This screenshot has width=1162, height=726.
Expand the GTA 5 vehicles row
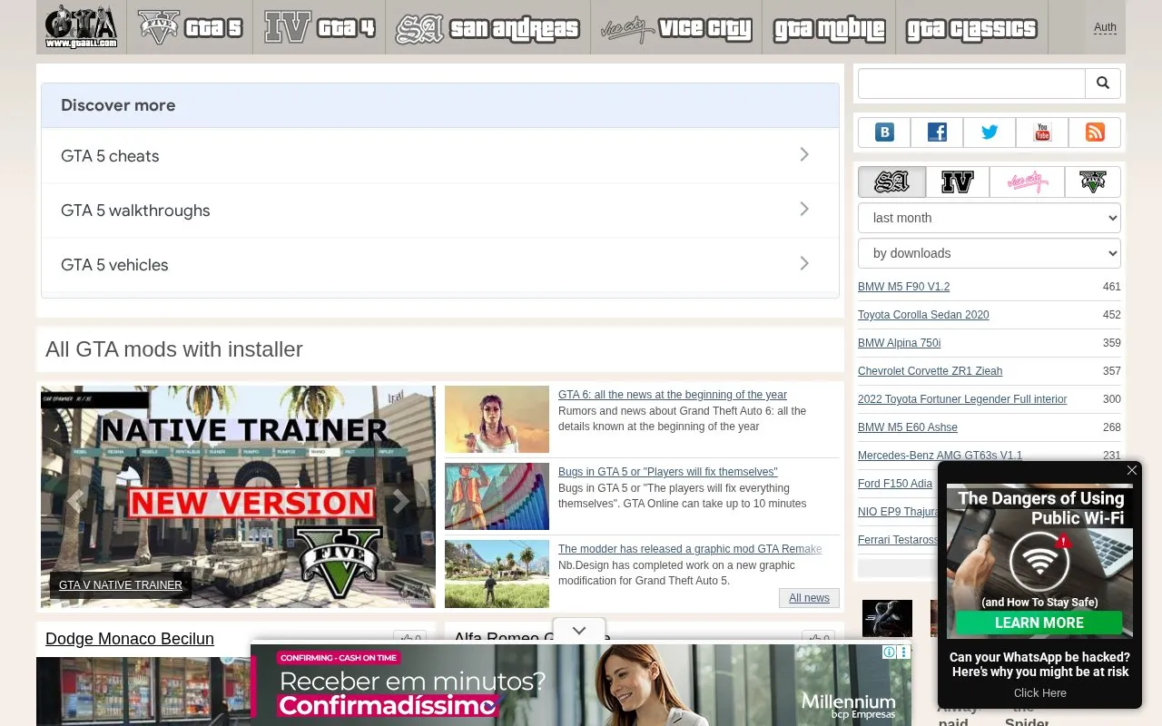pos(440,265)
